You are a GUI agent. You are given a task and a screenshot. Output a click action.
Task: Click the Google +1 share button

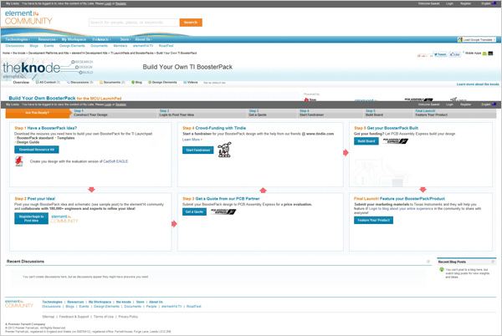[x=422, y=56]
